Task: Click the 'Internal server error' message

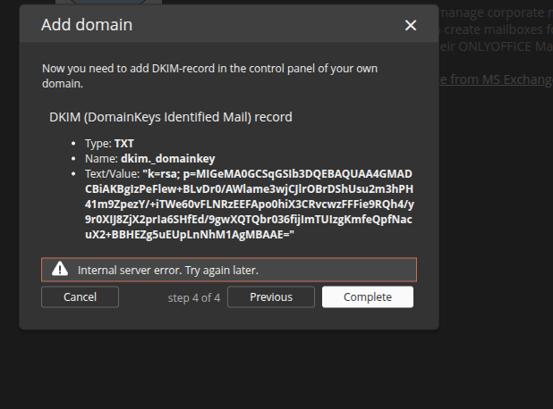Action: coord(168,269)
